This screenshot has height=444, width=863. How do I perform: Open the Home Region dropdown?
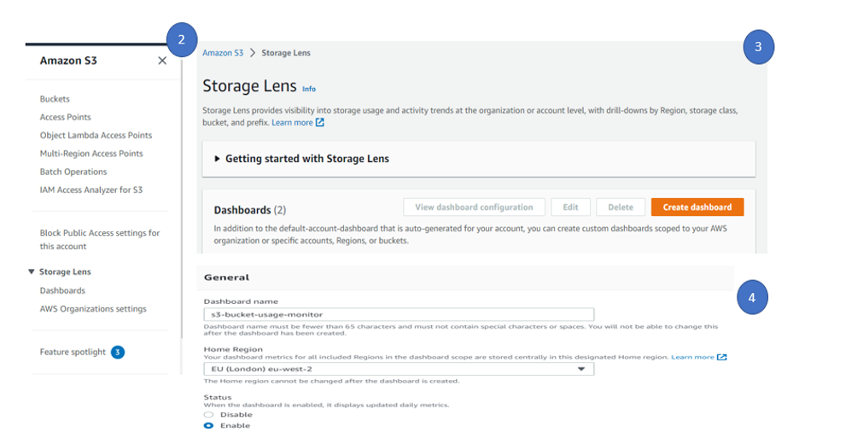click(581, 370)
